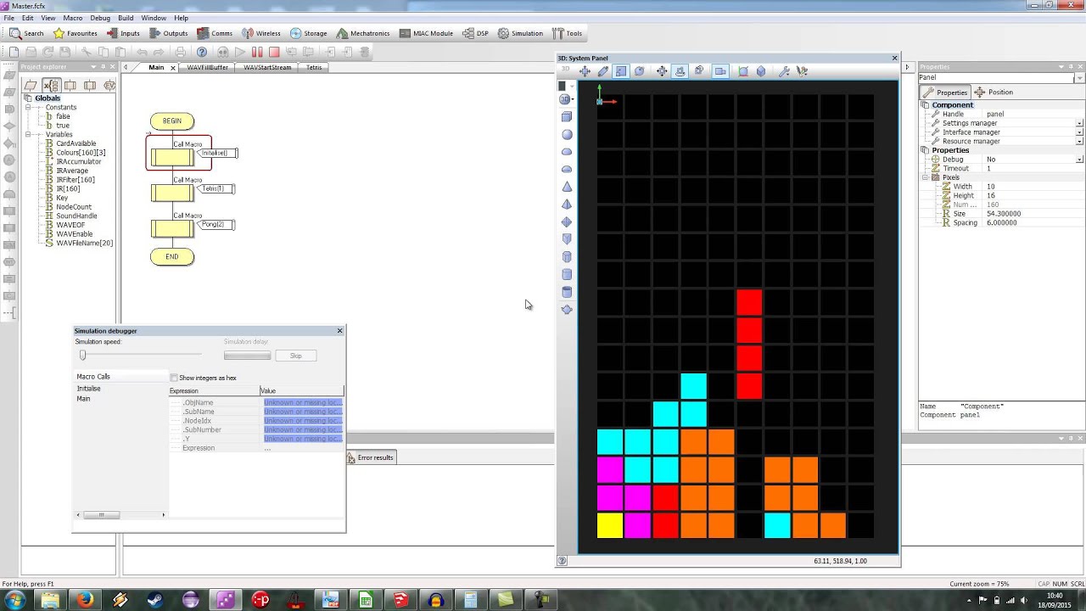
Task: Click the Simulation debugger horizontal scrollbar
Action: click(x=120, y=514)
